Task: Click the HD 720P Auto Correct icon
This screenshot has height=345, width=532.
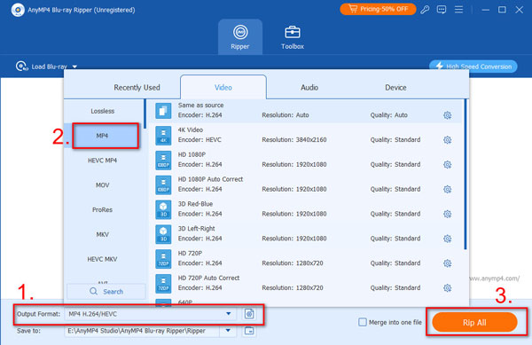Action: 163,284
